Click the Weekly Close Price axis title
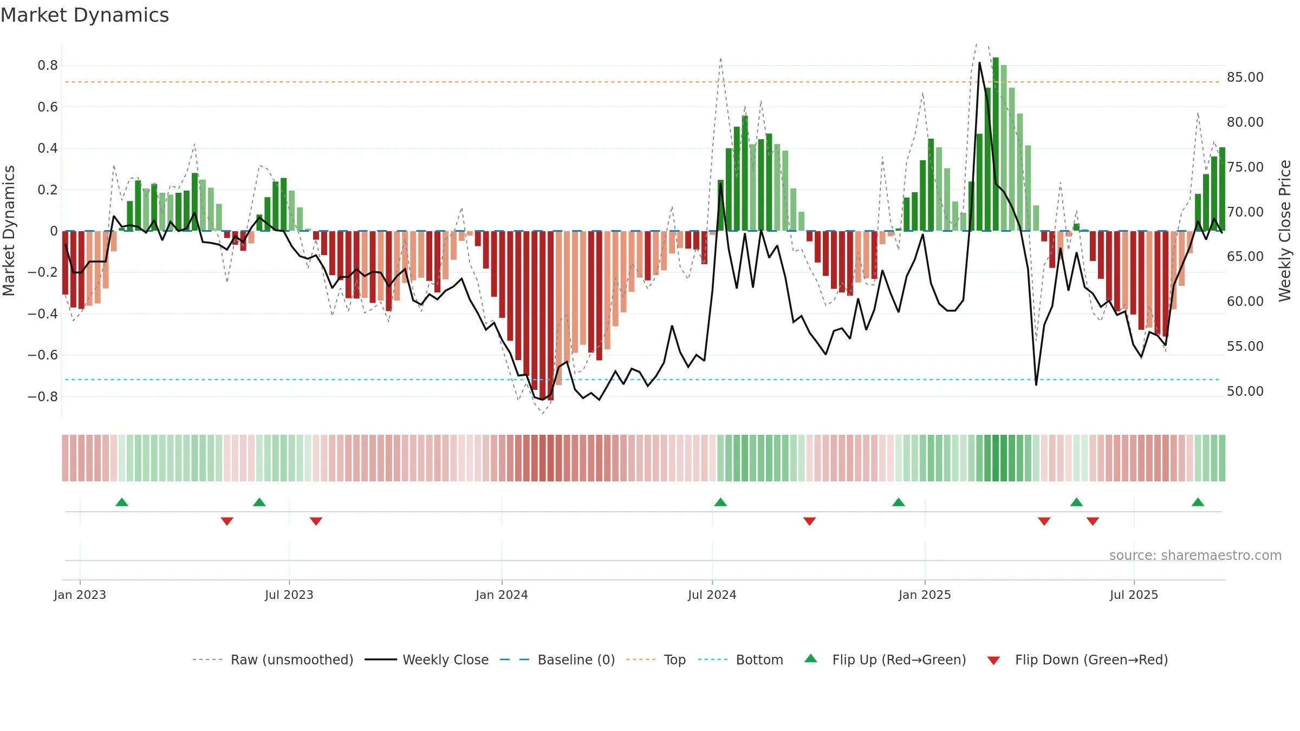Screen dimensions: 1300x731 pyautogui.click(x=1285, y=231)
